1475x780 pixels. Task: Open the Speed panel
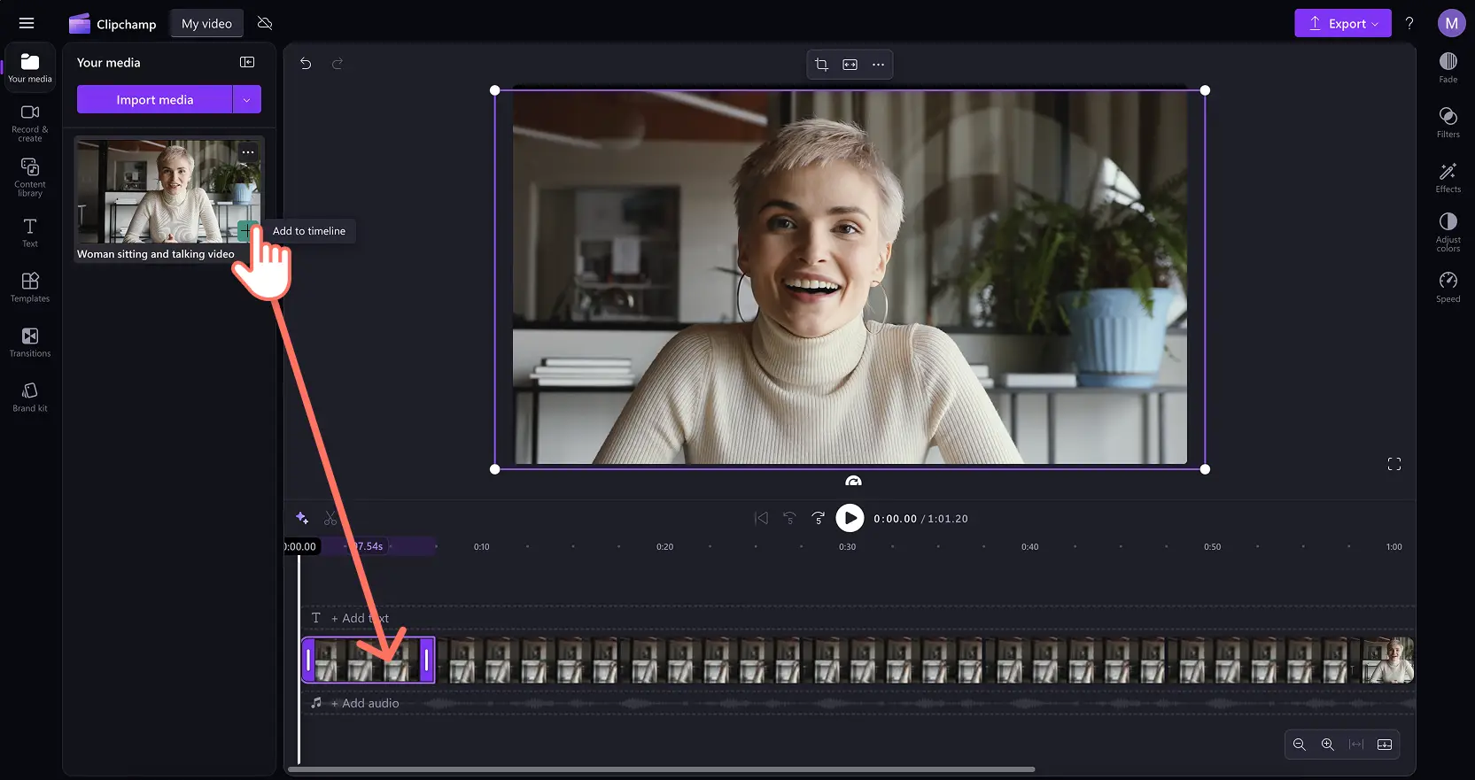pos(1448,287)
